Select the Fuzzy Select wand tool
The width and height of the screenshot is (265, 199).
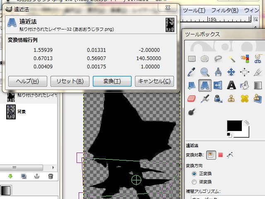click(231, 59)
